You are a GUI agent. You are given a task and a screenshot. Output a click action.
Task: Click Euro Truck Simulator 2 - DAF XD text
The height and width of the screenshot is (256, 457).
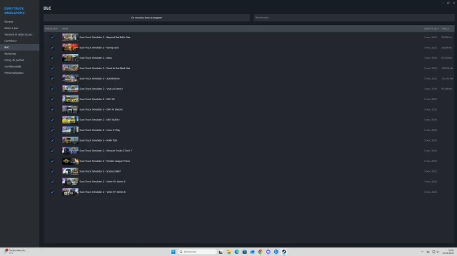coord(97,99)
